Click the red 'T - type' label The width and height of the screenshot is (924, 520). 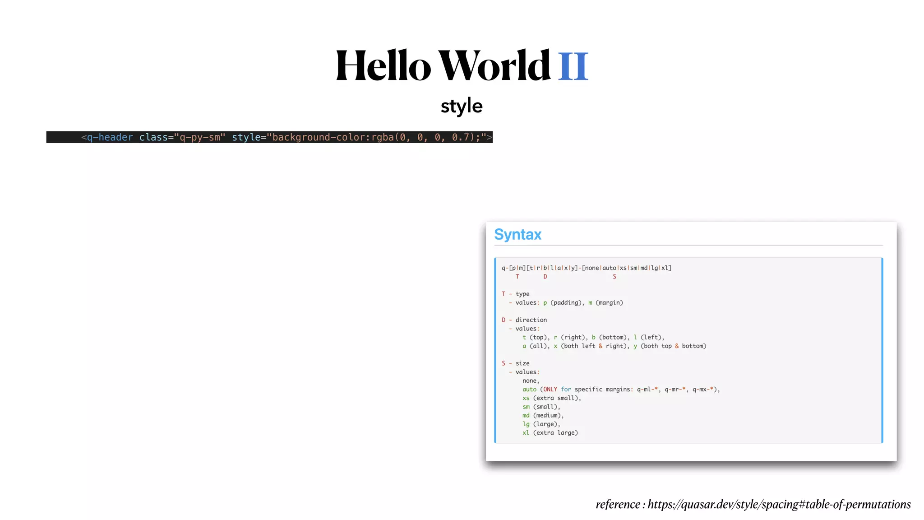515,294
